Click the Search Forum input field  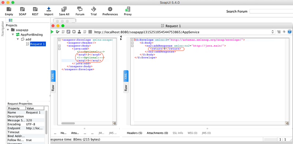click(271, 11)
